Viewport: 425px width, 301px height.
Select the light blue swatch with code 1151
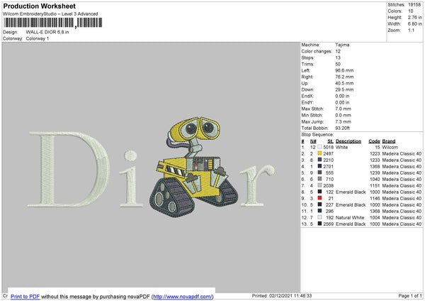pos(320,185)
